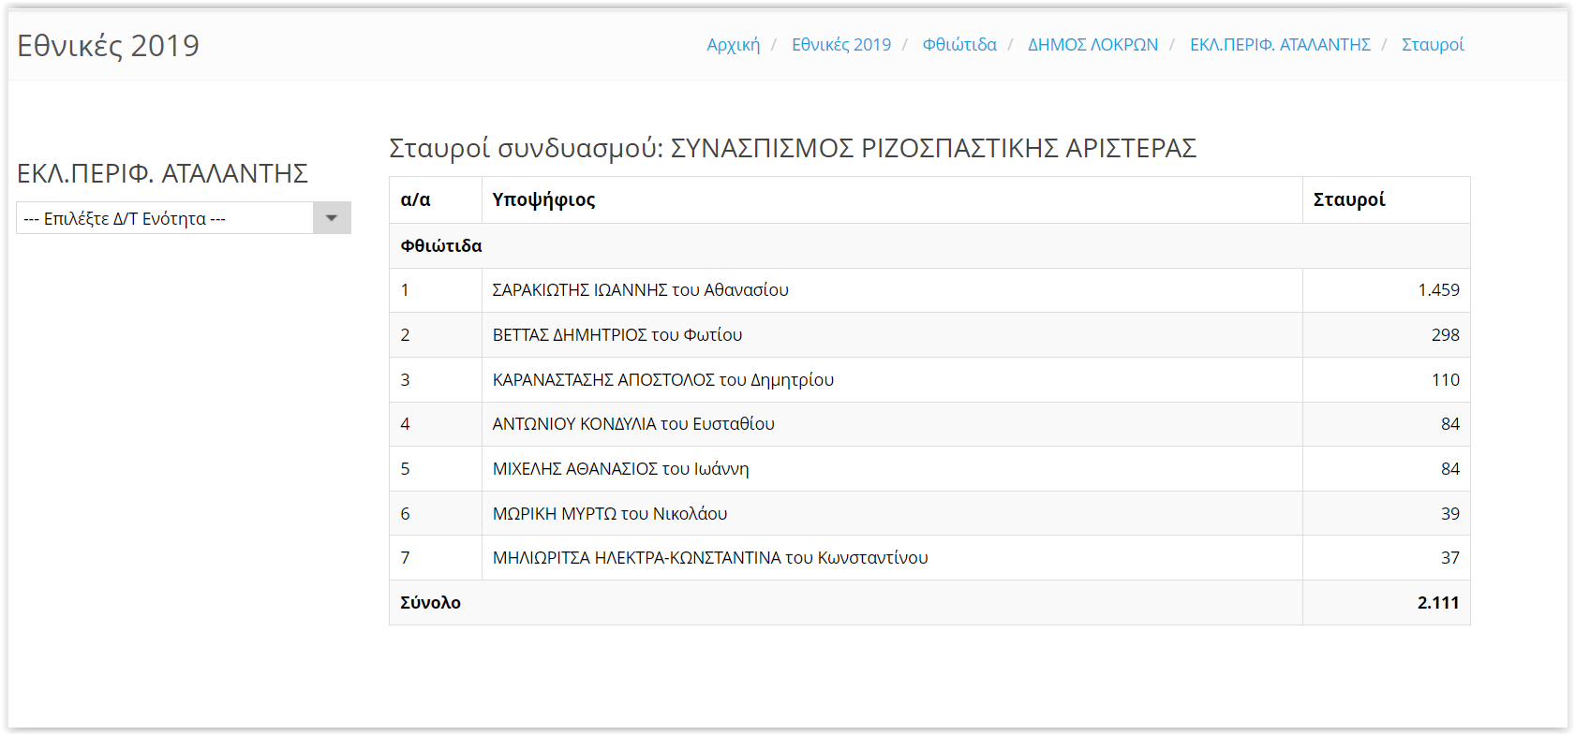Open ΕΚΛ.ΠΕΡΙΦ. ΑΤΑΛΑΝΤΗΣ breadcrumb link
The image size is (1575, 735).
pos(1280,45)
